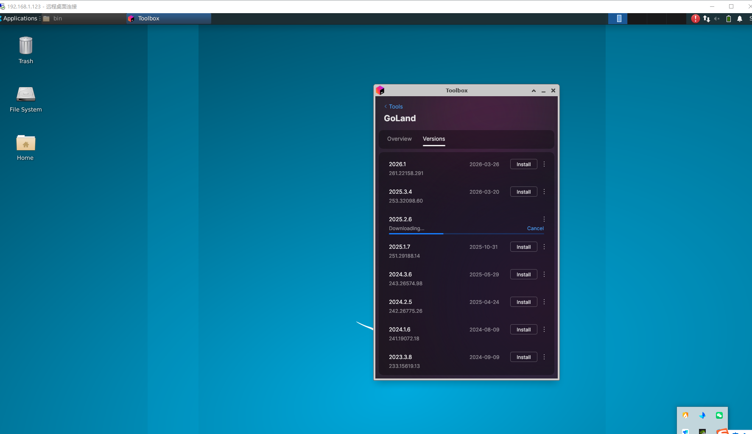Viewport: 752px width, 434px height.
Task: Open the more options menu for 2024.2.5
Action: click(544, 302)
